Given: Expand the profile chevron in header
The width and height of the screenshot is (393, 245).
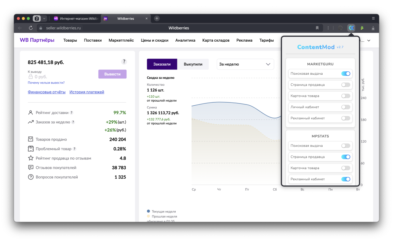Looking at the screenshot, I should coord(369,40).
